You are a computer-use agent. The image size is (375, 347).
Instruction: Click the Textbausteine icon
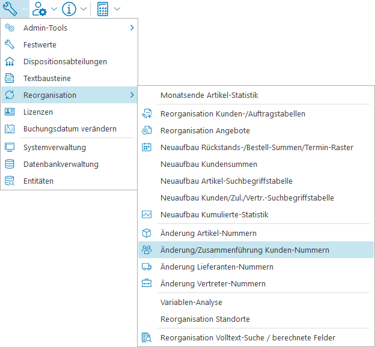(10, 78)
